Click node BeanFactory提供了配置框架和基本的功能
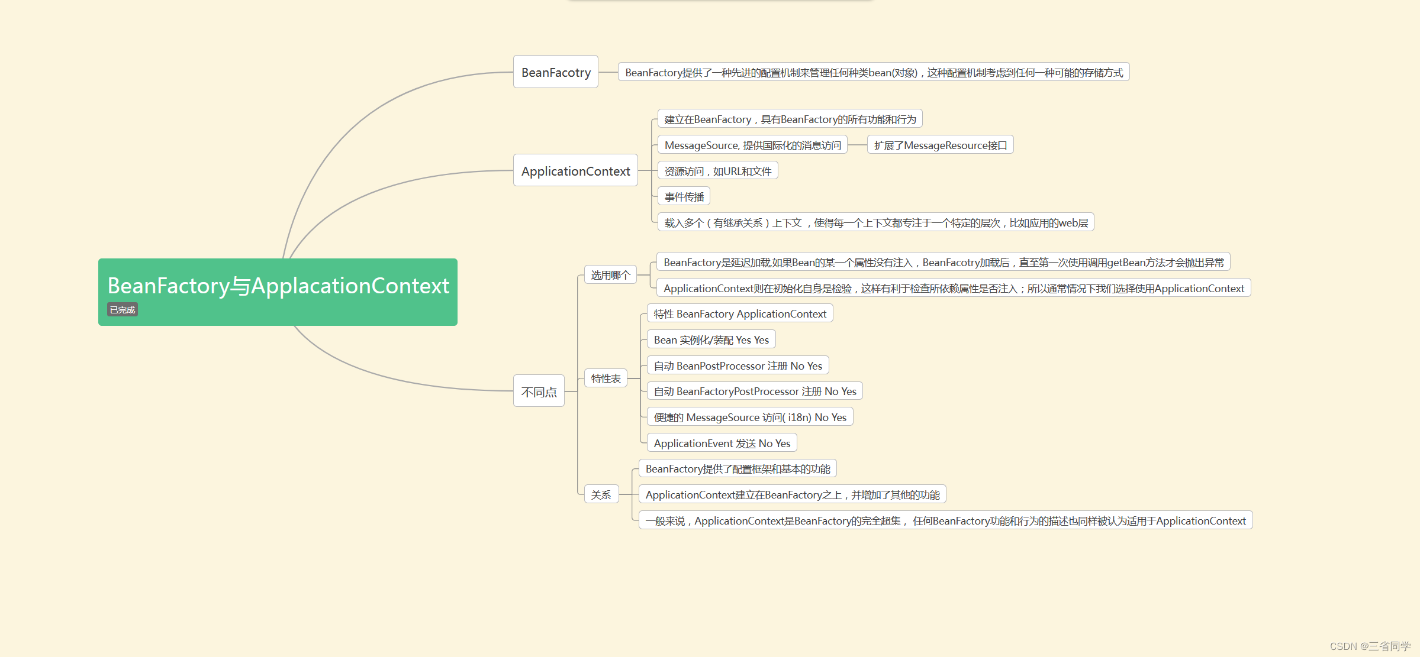The width and height of the screenshot is (1420, 657). tap(738, 468)
